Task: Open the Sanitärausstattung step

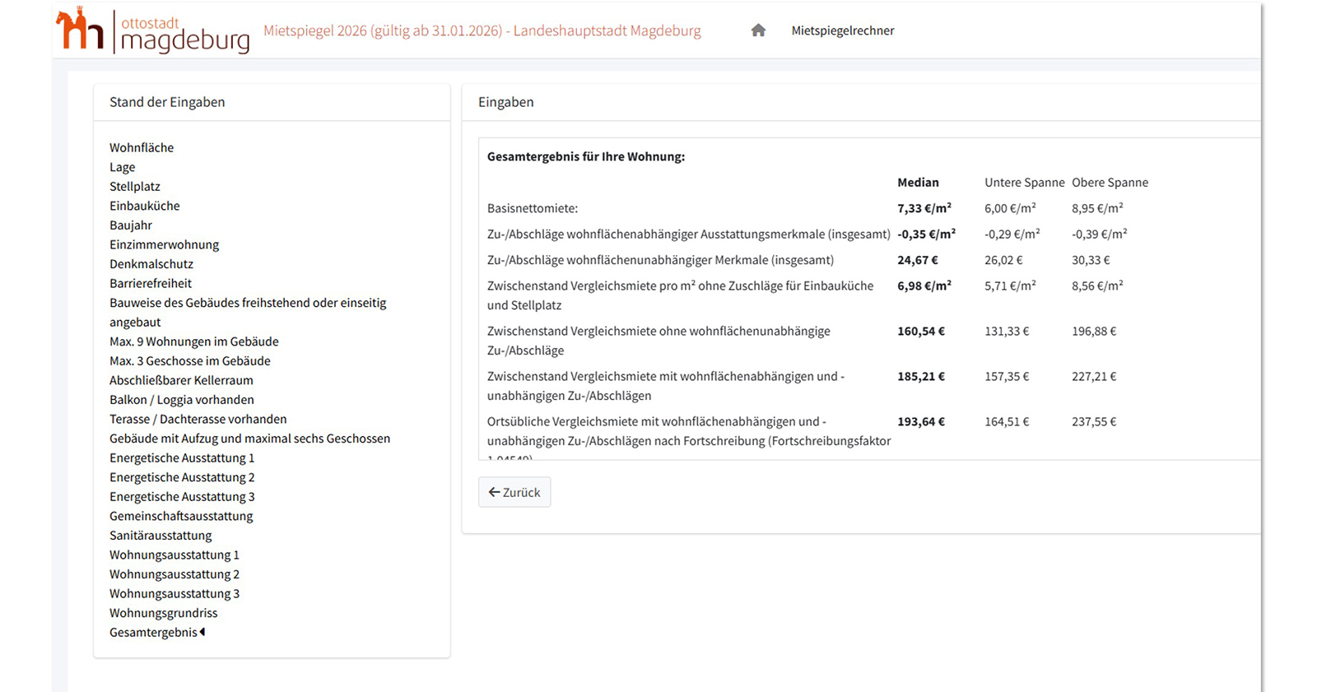Action: (161, 536)
